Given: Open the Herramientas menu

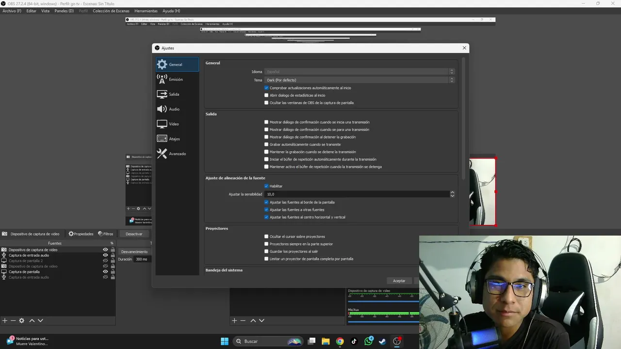Looking at the screenshot, I should [x=146, y=11].
